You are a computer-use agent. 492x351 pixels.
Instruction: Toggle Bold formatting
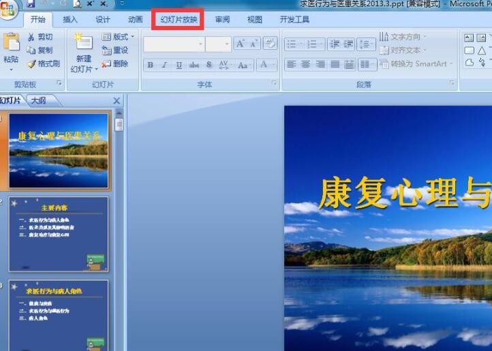151,65
